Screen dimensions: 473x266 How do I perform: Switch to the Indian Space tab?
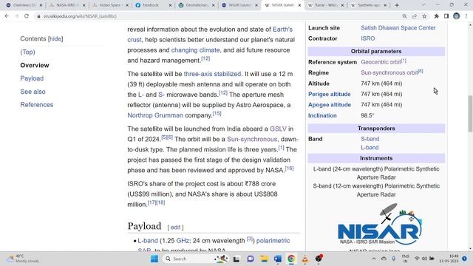coord(110,5)
